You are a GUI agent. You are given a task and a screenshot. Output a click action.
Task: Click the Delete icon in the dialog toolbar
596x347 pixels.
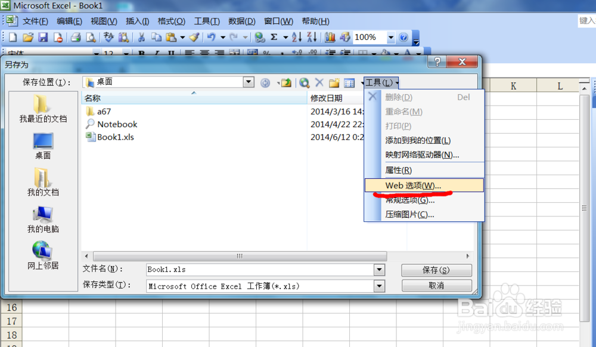(x=319, y=83)
